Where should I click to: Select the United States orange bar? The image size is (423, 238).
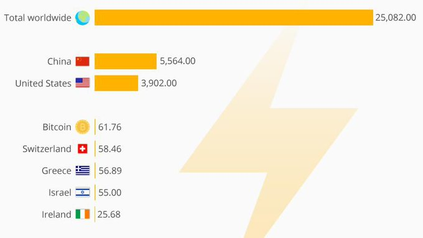[x=116, y=83]
